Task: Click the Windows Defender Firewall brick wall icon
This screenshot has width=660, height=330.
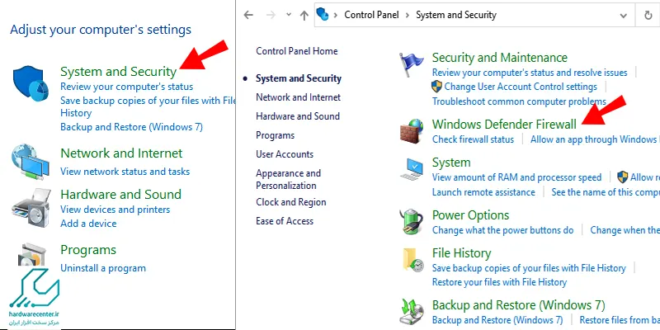Action: coord(411,132)
